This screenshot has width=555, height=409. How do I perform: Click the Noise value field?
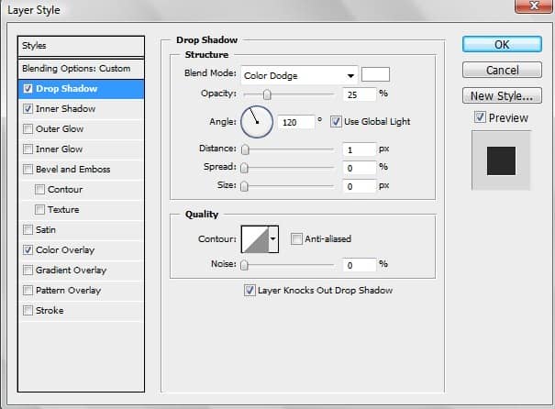tap(359, 265)
